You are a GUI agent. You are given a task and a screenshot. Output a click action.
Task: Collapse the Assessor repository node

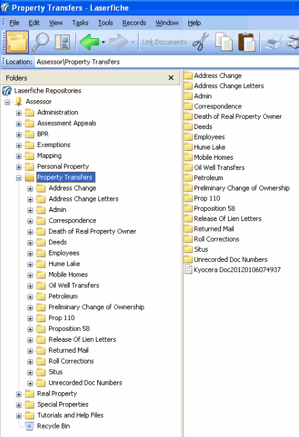7,102
